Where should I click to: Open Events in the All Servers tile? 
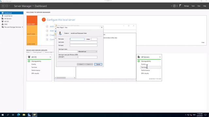click(x=143, y=64)
